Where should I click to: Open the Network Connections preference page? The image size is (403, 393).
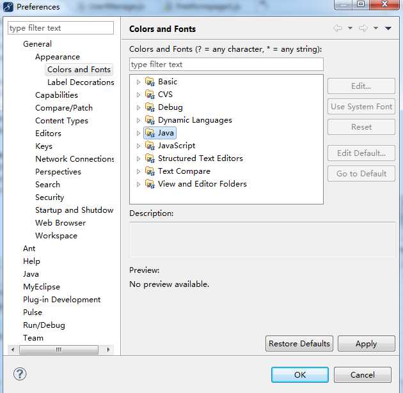click(x=75, y=159)
